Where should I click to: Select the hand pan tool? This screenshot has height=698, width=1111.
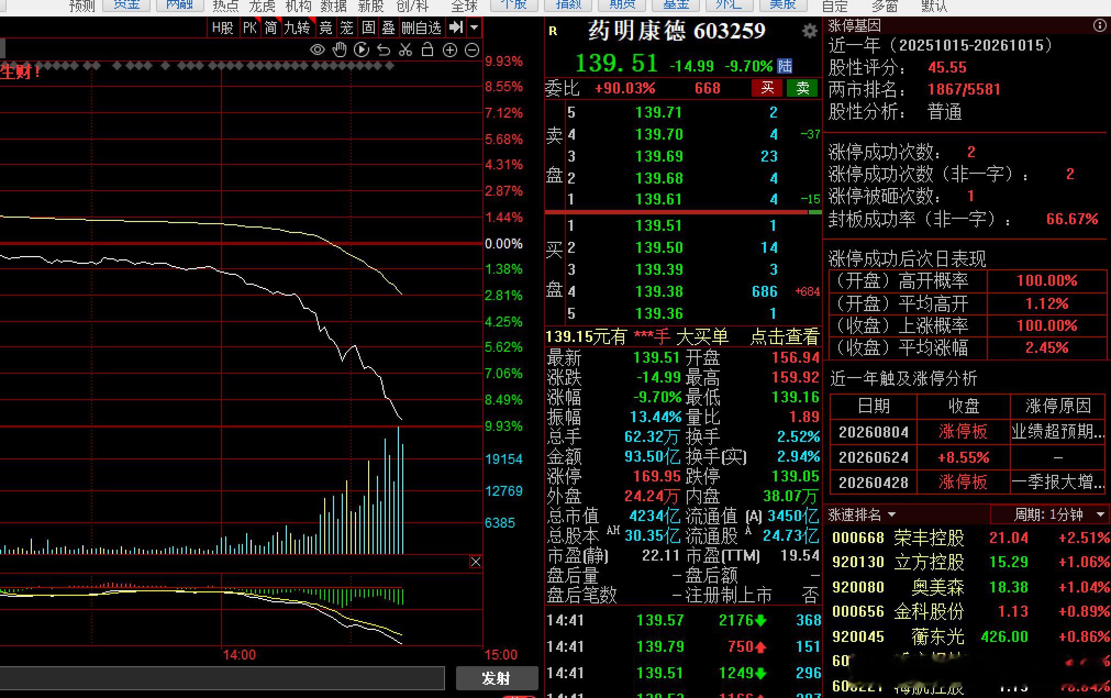[340, 50]
